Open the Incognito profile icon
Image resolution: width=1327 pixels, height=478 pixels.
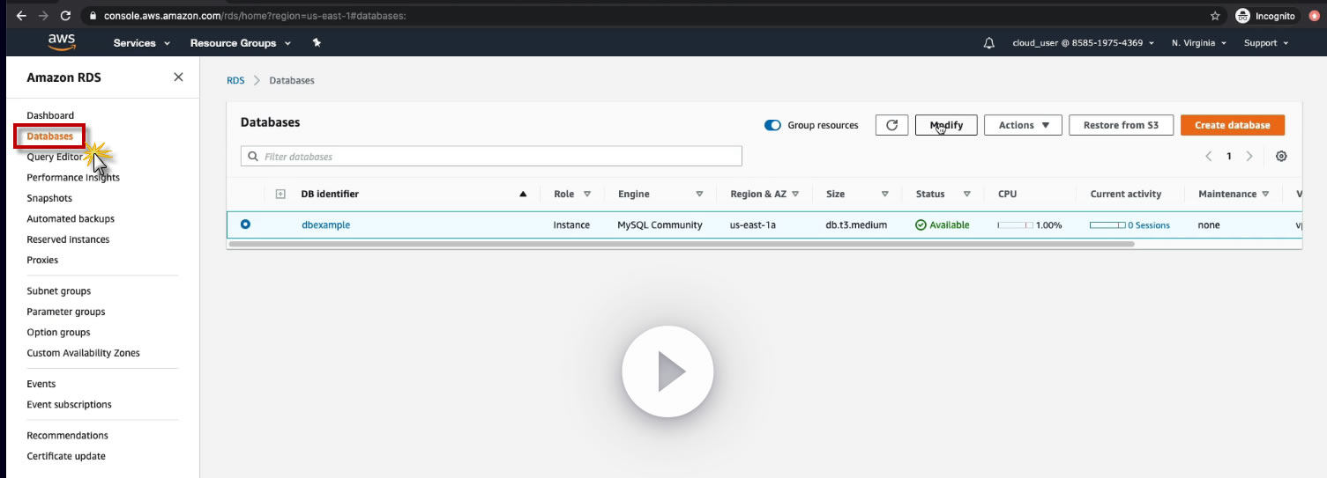point(1243,16)
